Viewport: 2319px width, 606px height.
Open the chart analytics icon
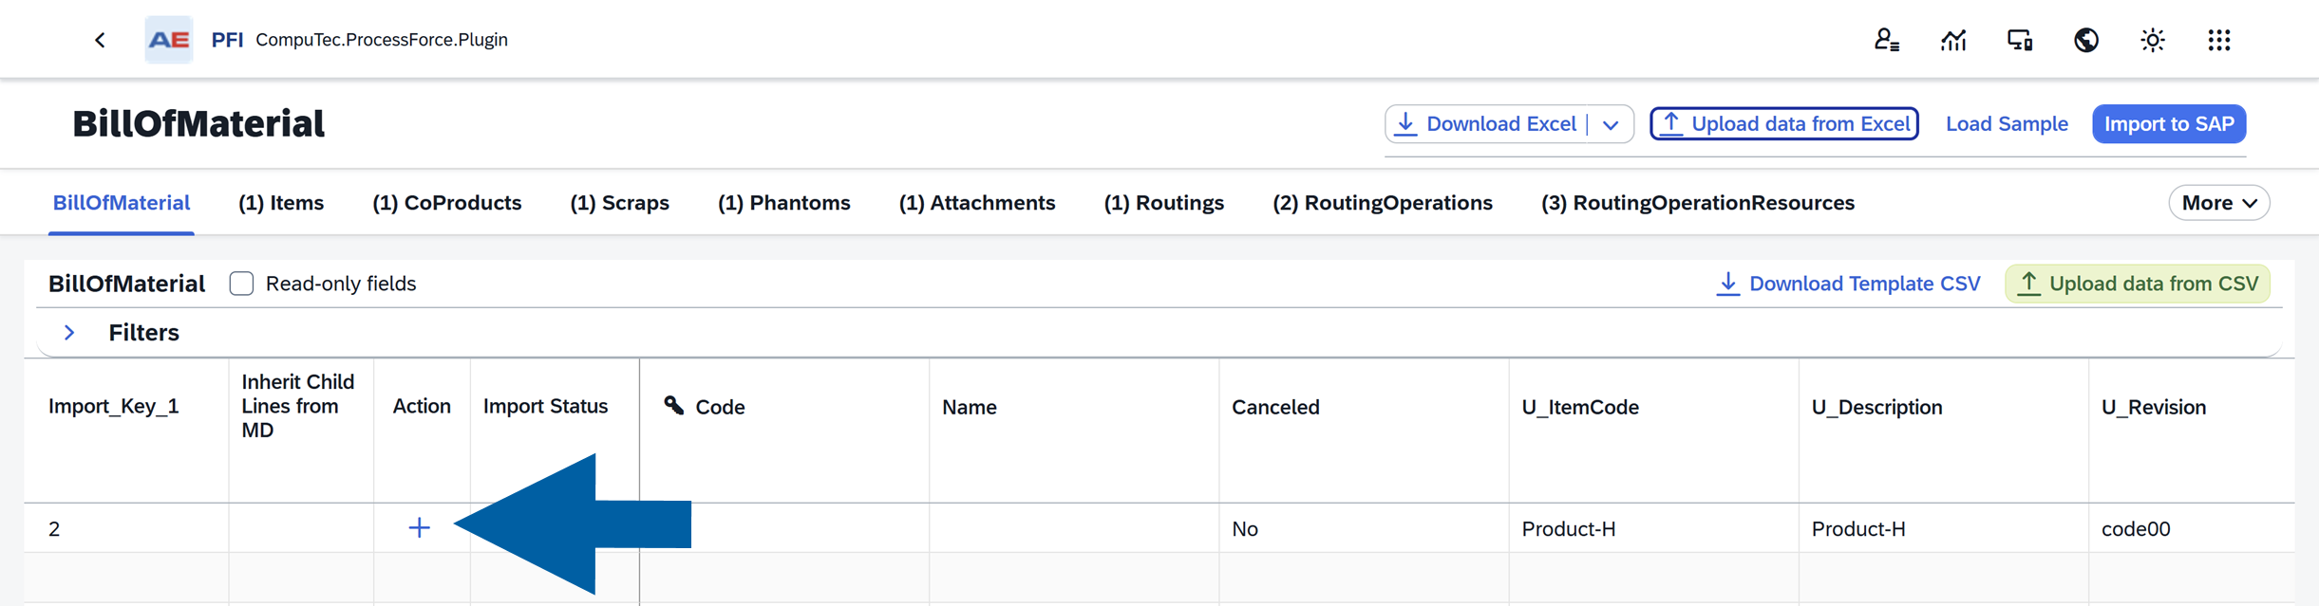pyautogui.click(x=1952, y=40)
